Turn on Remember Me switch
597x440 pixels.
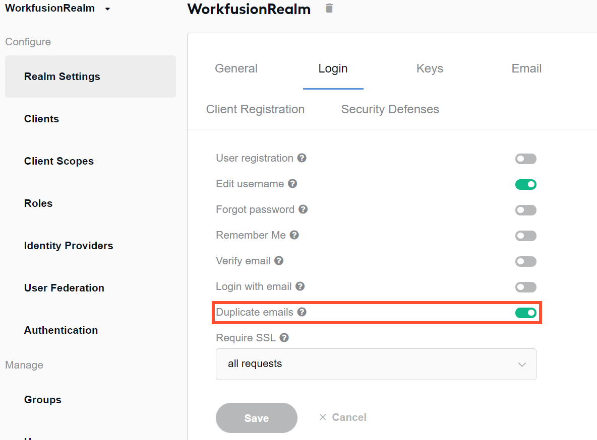click(x=526, y=236)
